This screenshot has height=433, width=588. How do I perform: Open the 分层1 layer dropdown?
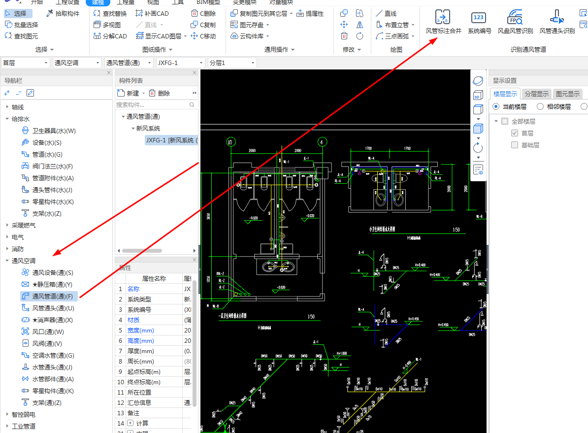[232, 63]
